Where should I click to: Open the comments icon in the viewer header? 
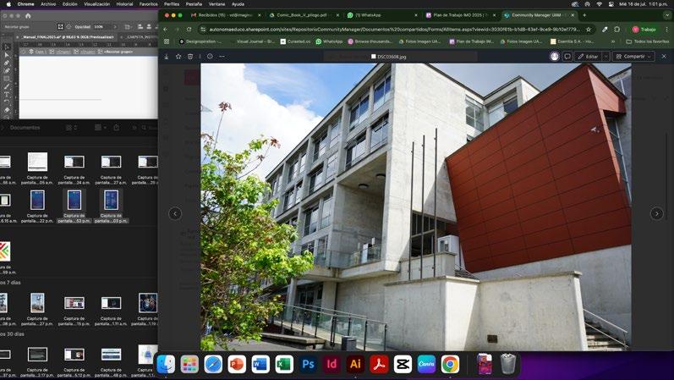[x=567, y=57]
